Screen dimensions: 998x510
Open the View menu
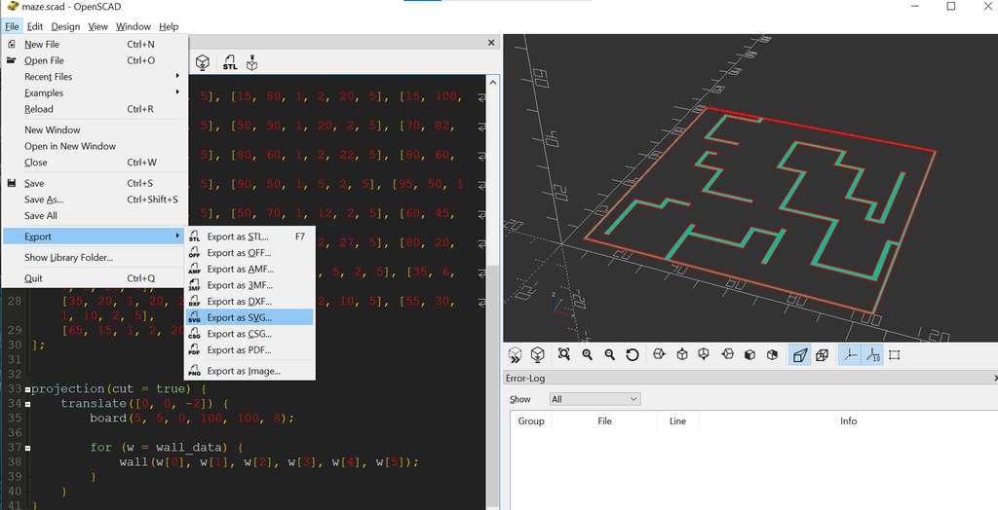pos(98,26)
